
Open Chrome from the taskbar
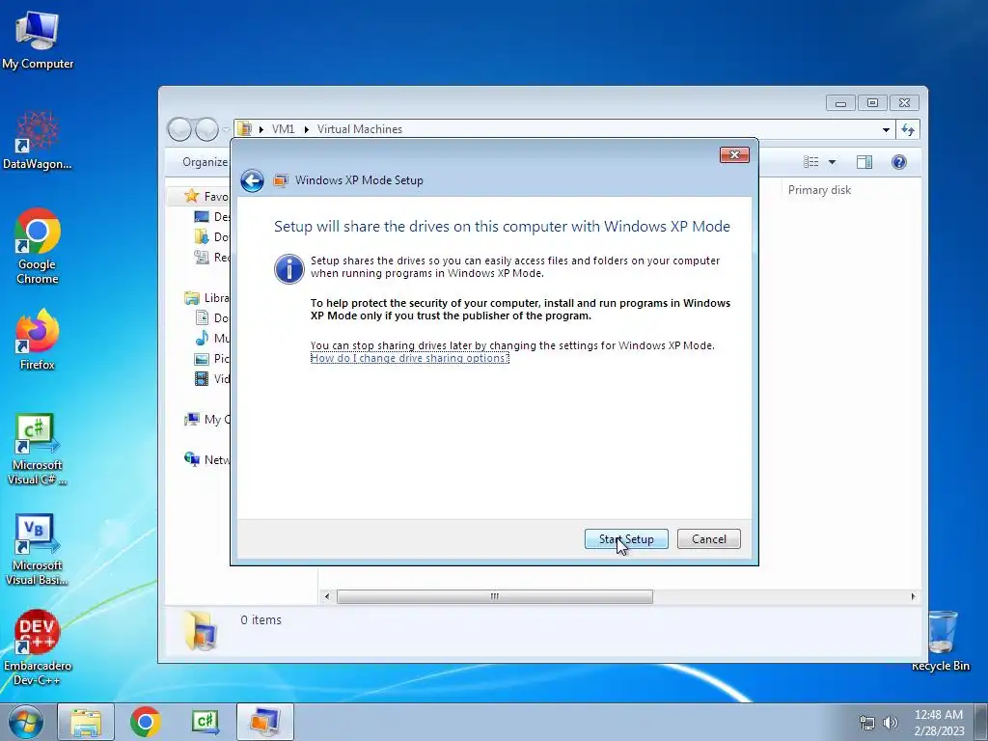(x=146, y=722)
